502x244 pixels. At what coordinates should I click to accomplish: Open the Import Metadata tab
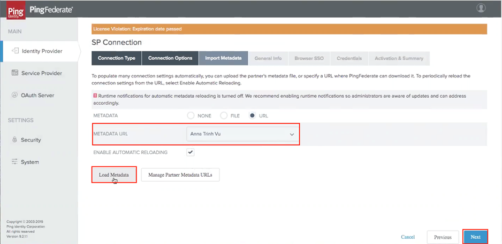[223, 58]
